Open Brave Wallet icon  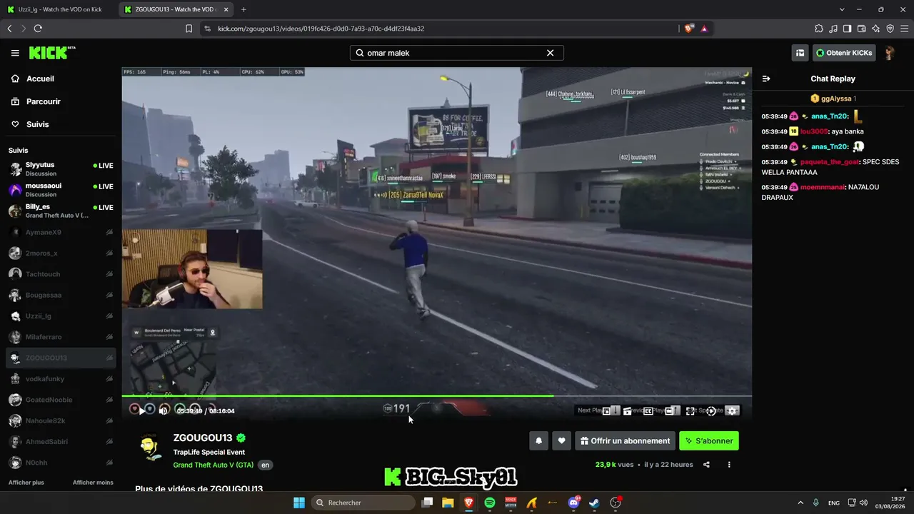[861, 29]
